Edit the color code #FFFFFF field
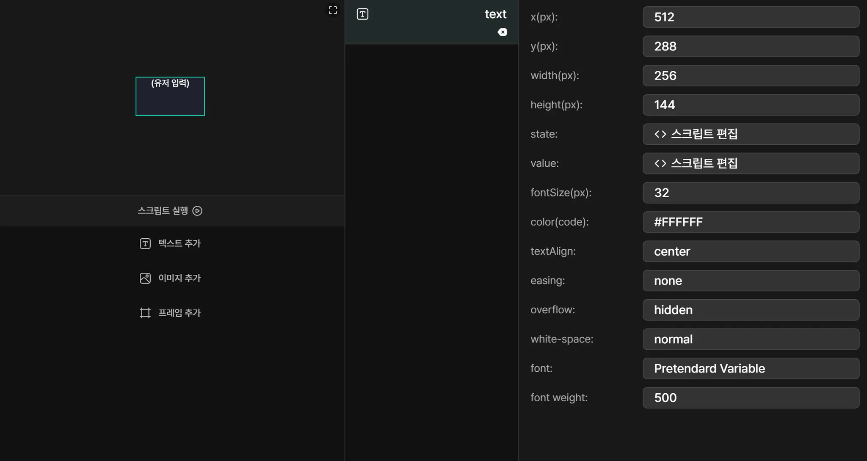The image size is (867, 461). coord(750,222)
